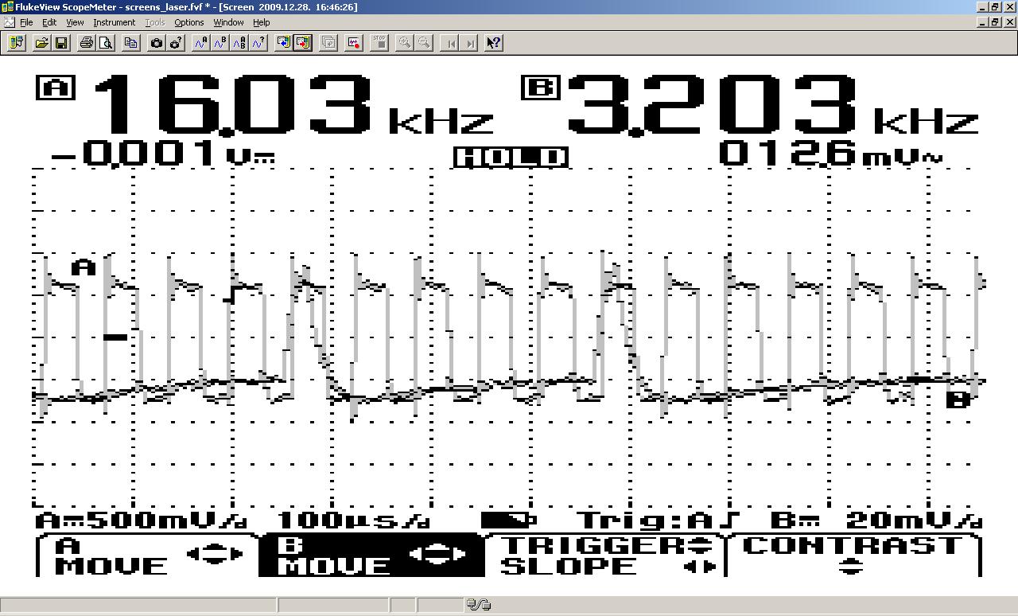Click the -0.001 V reading
Image resolution: width=1018 pixels, height=616 pixels.
click(164, 153)
